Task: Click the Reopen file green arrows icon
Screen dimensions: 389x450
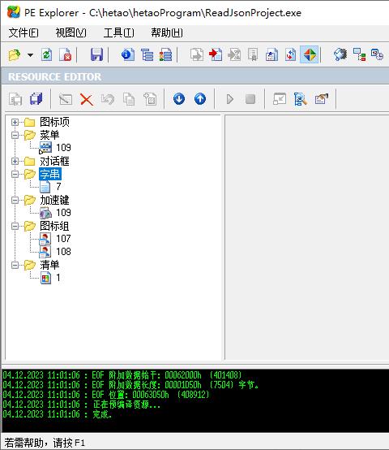Action: click(47, 54)
